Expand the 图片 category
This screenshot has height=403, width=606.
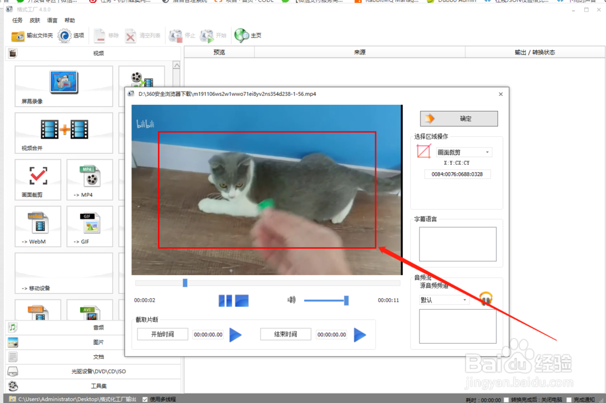[65, 342]
